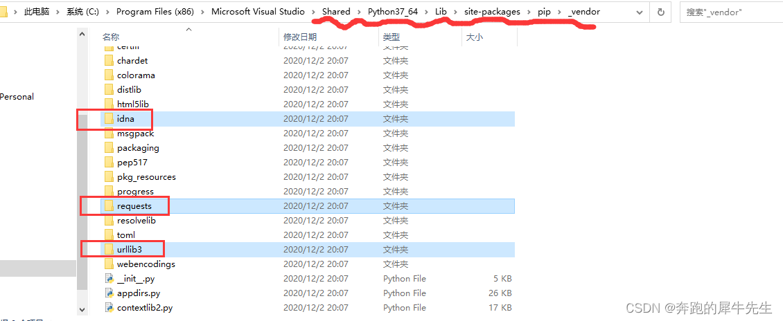Select the distlib folder icon
The height and width of the screenshot is (321, 783).
[109, 90]
